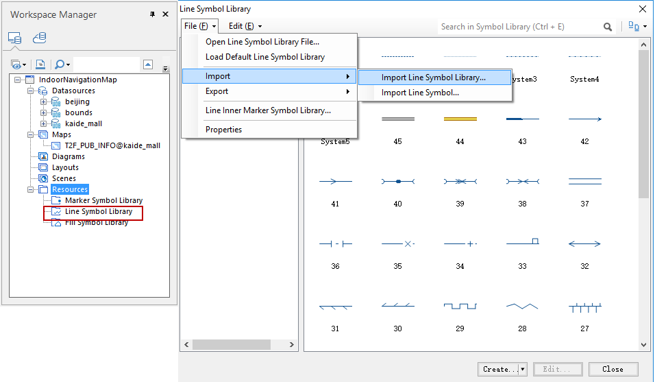Select the double-arrow line symbol 32
Image resolution: width=655 pixels, height=382 pixels.
(584, 243)
